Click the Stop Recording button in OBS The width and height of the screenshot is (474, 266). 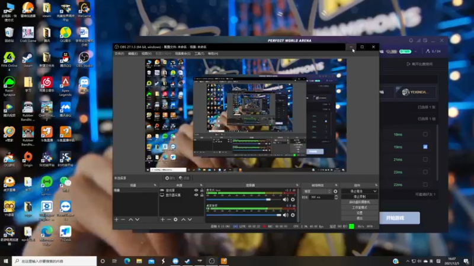tap(360, 197)
